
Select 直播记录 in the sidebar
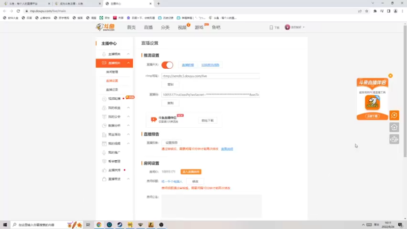[x=112, y=90]
